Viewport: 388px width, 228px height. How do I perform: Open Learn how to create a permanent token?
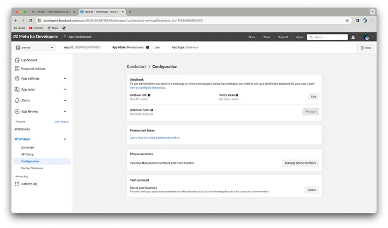click(x=155, y=137)
